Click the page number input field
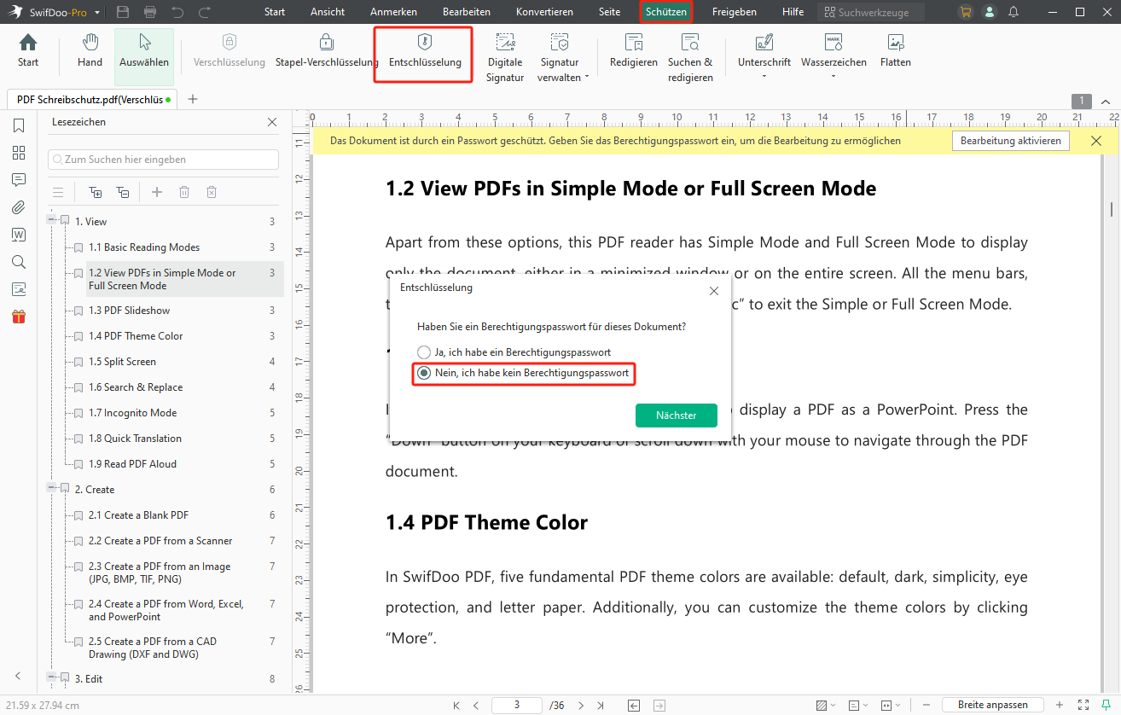Image resolution: width=1121 pixels, height=715 pixels. tap(516, 706)
